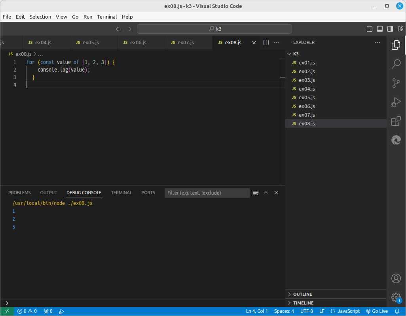Clear the debug console output
Screen dimensions: 406x316
256,193
